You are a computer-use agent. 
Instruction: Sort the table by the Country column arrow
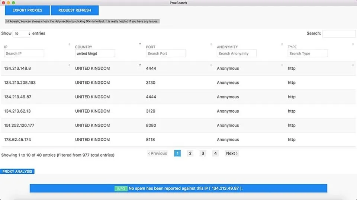140,44
